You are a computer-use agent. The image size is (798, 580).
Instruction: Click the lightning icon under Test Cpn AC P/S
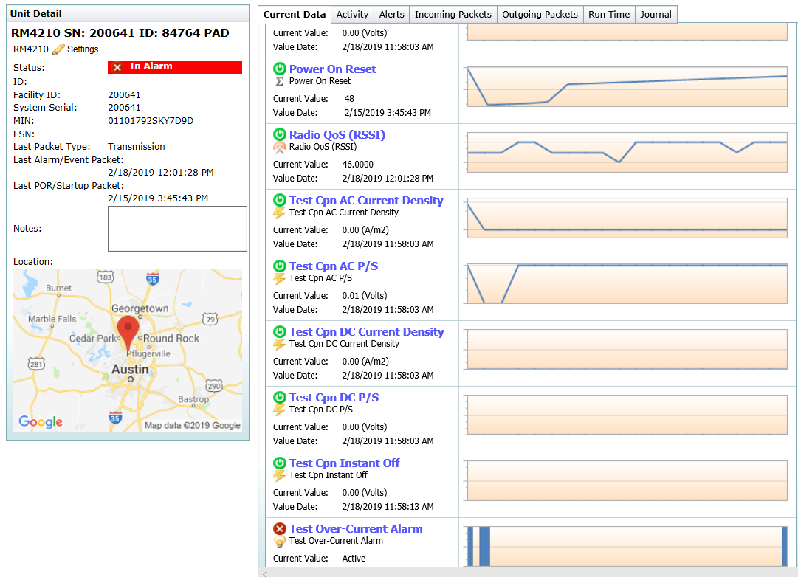click(x=280, y=278)
